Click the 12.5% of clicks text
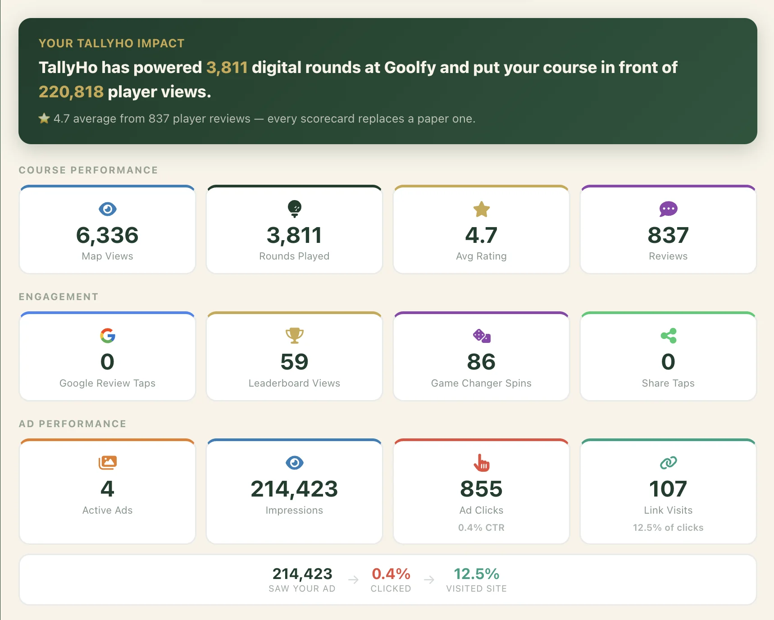 (x=668, y=528)
